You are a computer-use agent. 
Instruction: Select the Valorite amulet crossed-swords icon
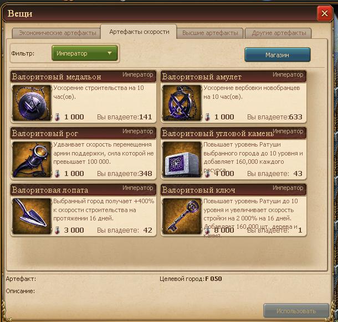coord(182,103)
